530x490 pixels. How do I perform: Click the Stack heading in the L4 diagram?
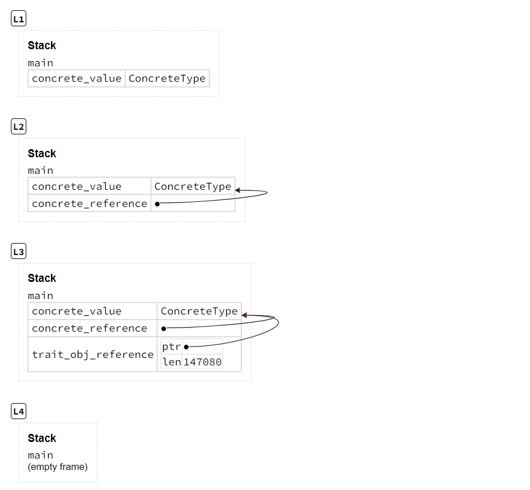pyautogui.click(x=42, y=438)
